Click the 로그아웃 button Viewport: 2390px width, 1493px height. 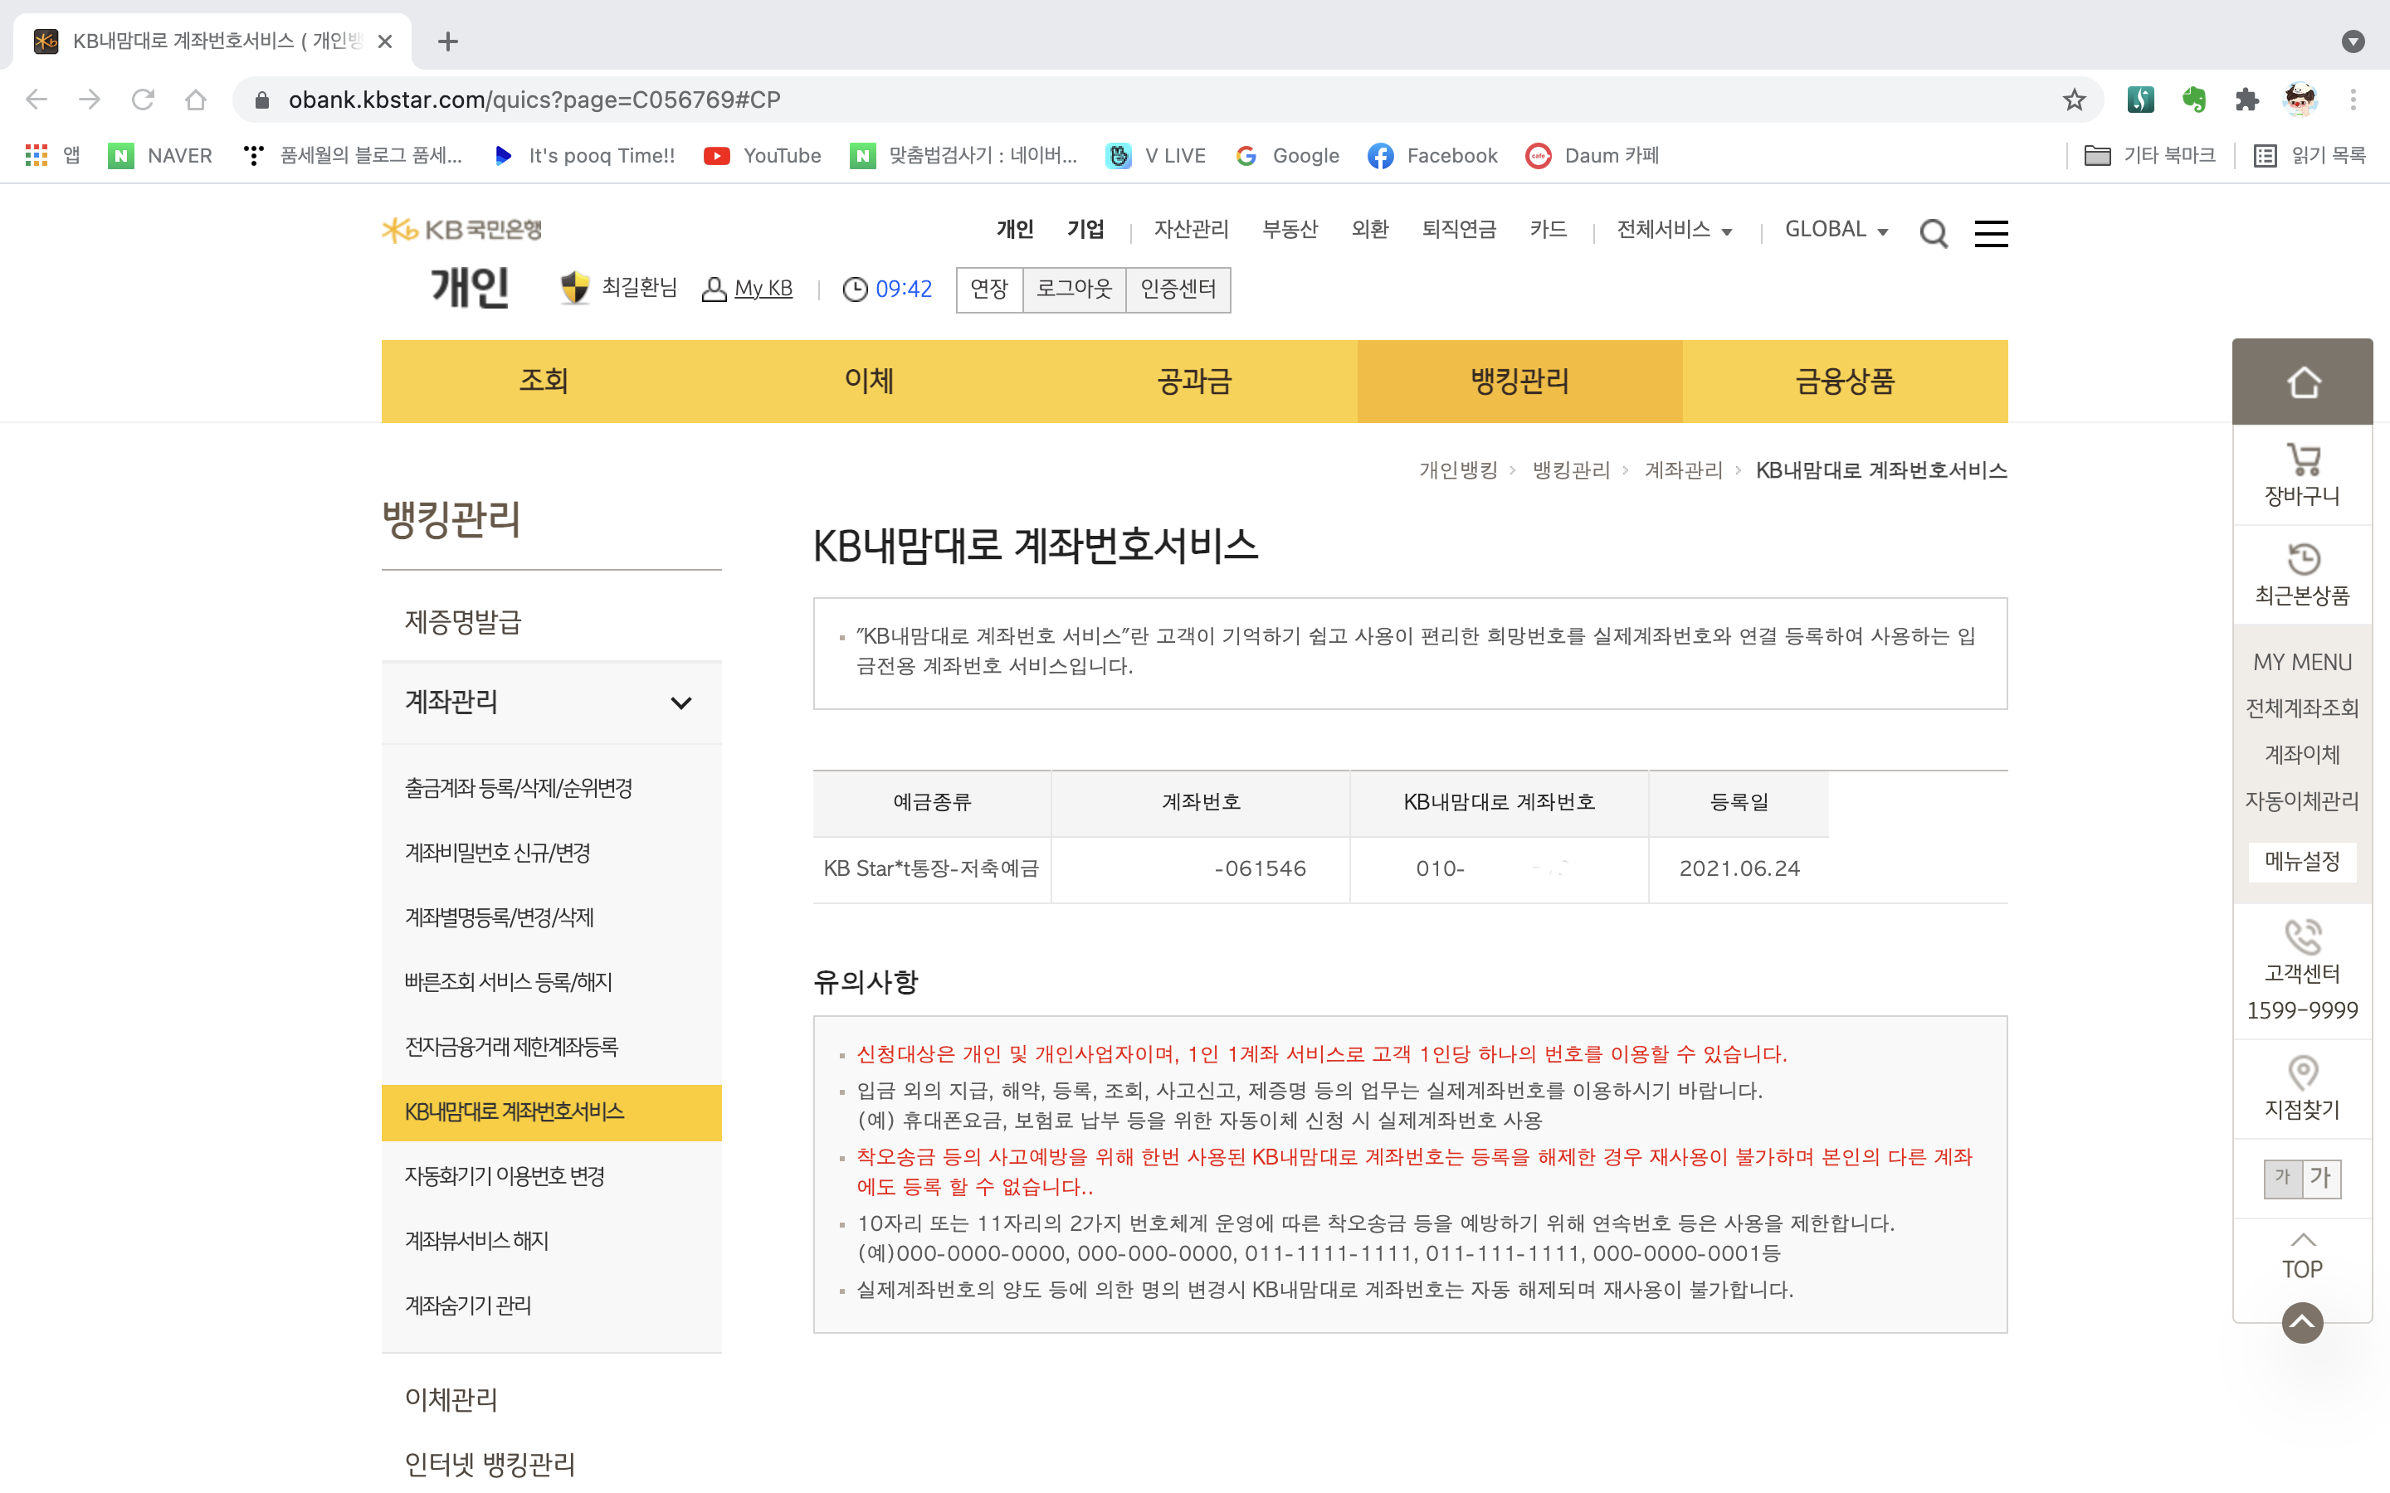(1074, 289)
